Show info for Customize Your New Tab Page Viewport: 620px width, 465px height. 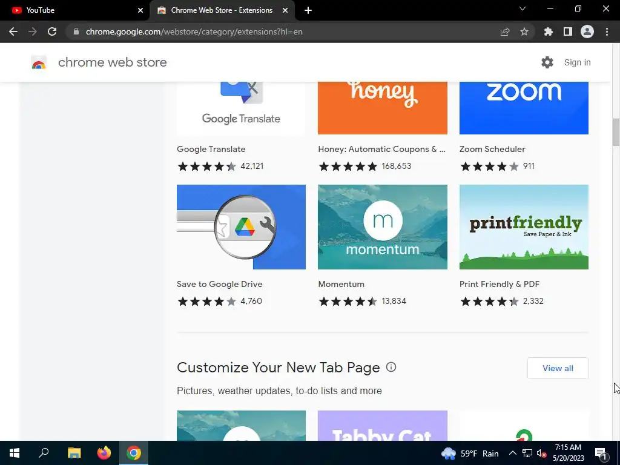pos(391,367)
